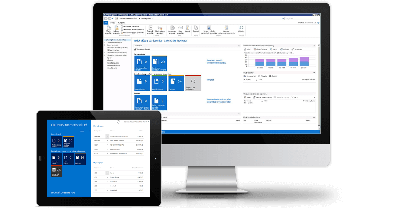This screenshot has width=416, height=208.
Task: Choose Zamówienie zwrotu sprzedaży in the ribbon
Action: (x=132, y=29)
